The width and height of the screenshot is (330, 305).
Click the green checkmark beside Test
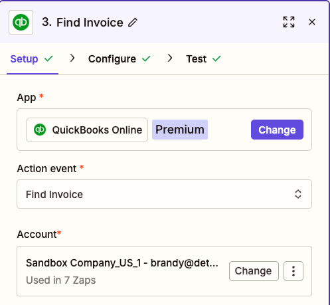pyautogui.click(x=216, y=59)
